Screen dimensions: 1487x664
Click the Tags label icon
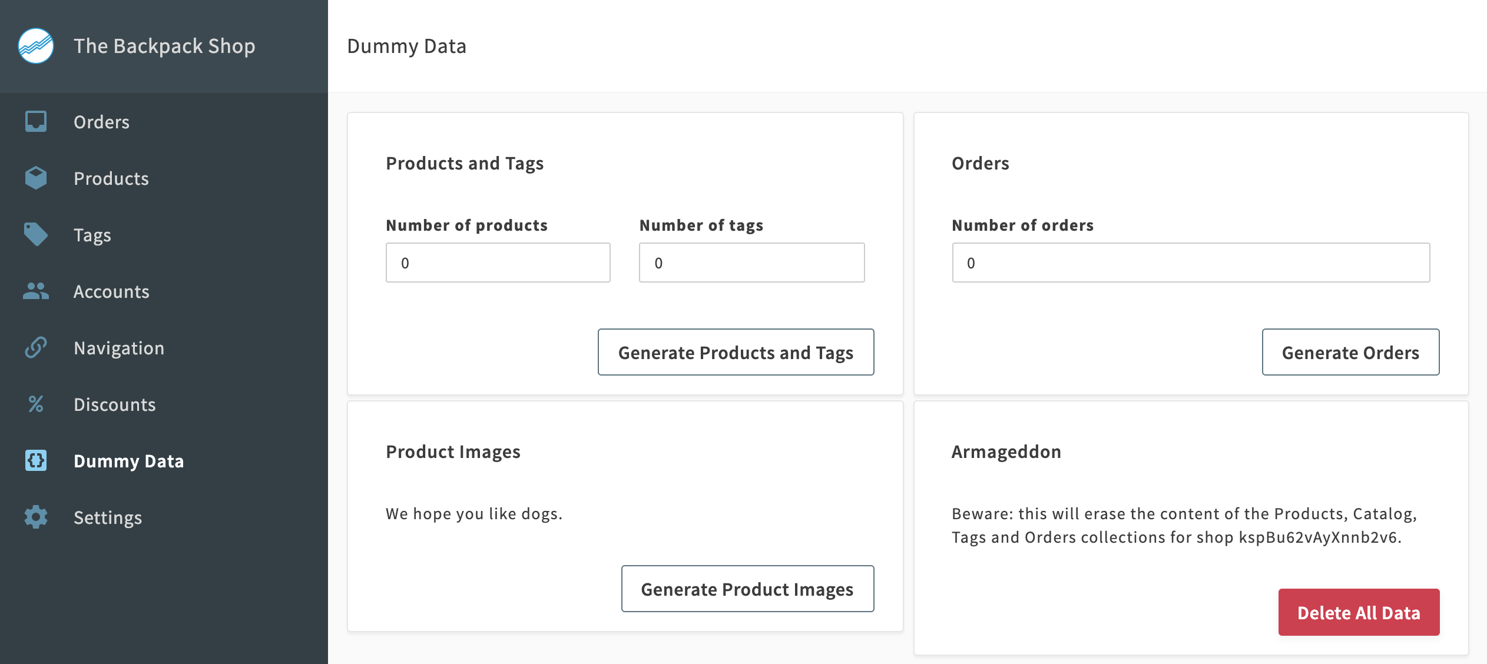pyautogui.click(x=36, y=234)
